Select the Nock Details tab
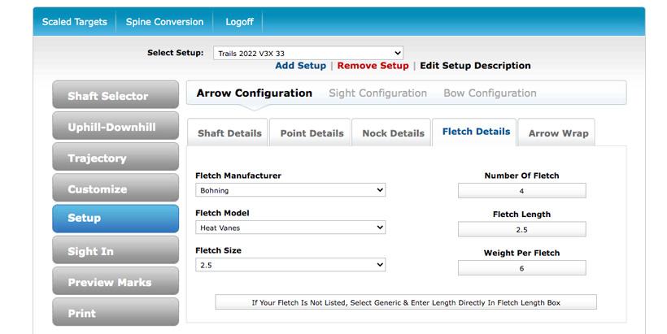This screenshot has height=334, width=667. 393,133
